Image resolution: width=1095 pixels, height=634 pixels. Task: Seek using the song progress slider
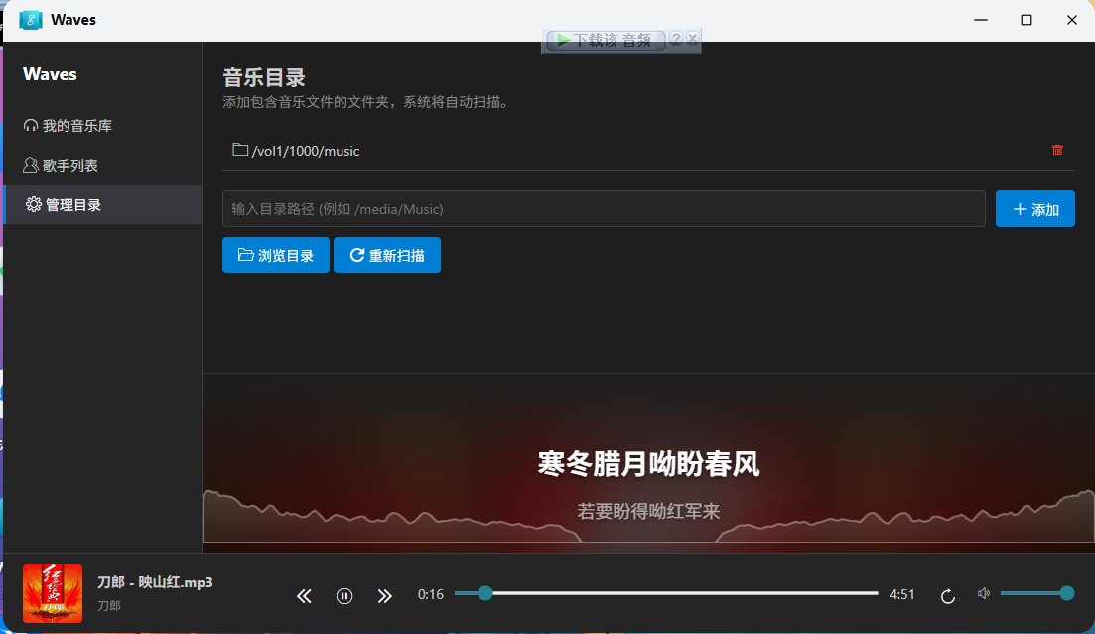666,593
